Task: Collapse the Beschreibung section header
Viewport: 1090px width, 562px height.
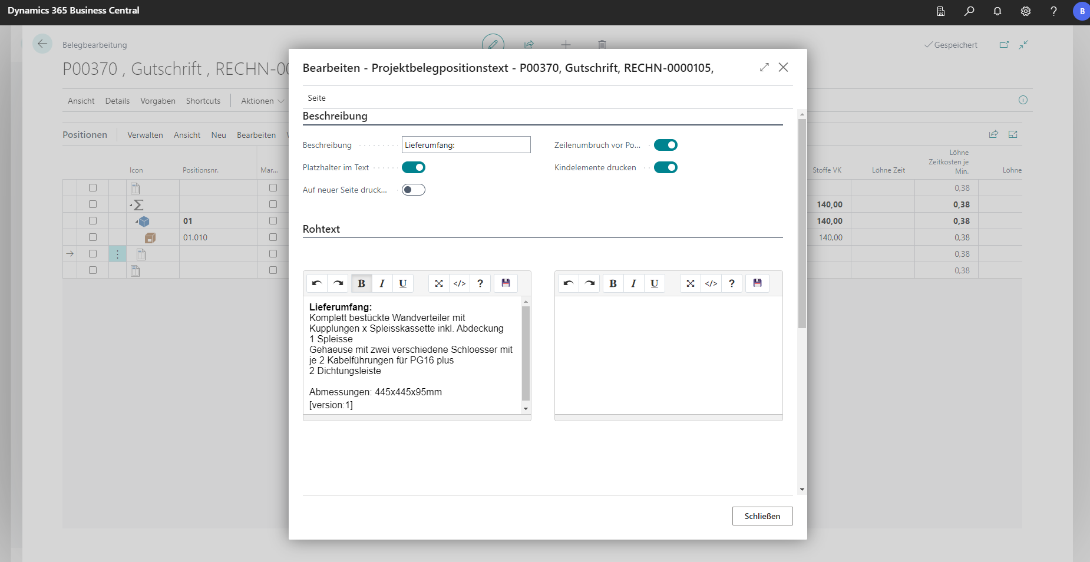Action: [x=335, y=116]
